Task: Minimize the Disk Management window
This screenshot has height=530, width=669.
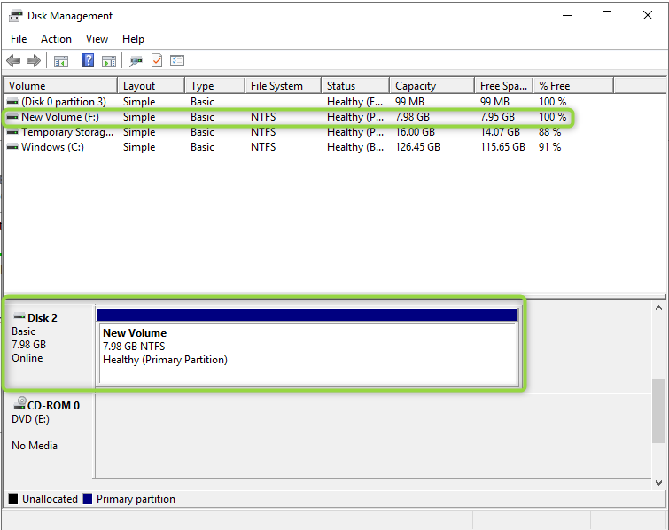Action: 567,15
